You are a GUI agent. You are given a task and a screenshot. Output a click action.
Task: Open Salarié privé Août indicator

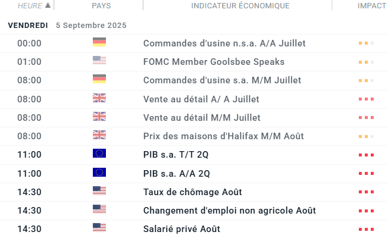tap(182, 229)
